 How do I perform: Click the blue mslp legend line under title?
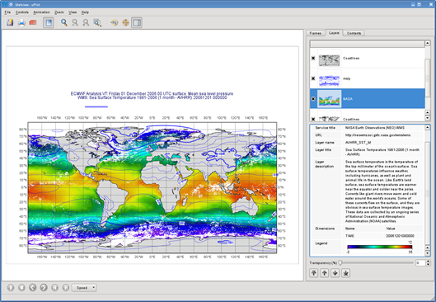click(x=96, y=106)
